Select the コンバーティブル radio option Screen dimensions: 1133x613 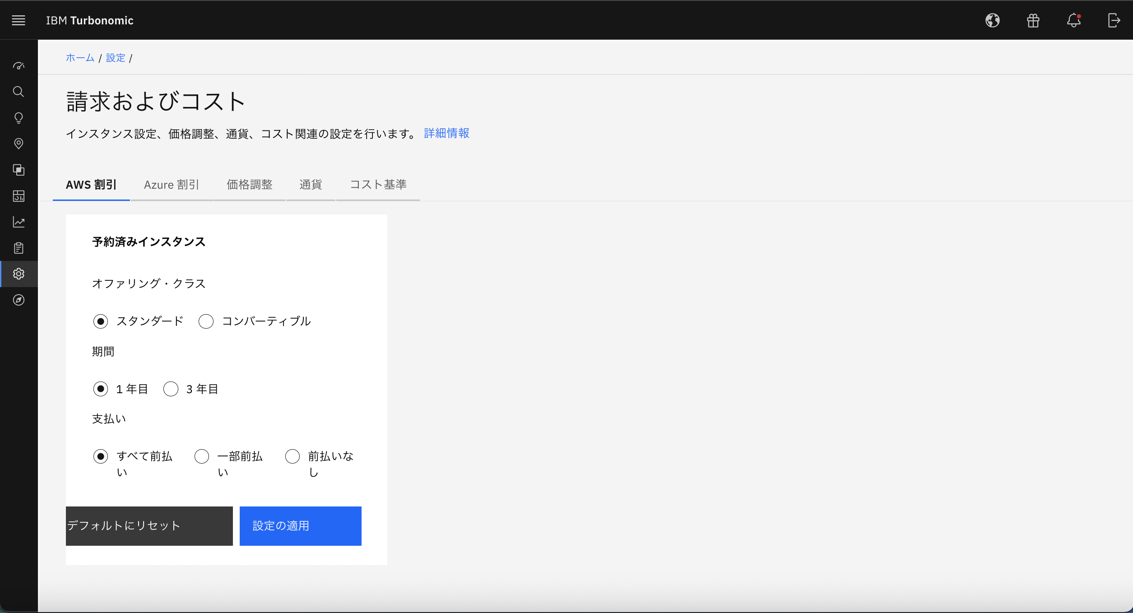pyautogui.click(x=206, y=321)
